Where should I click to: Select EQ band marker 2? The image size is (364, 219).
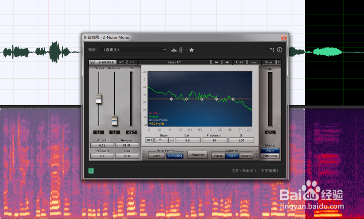(186, 99)
